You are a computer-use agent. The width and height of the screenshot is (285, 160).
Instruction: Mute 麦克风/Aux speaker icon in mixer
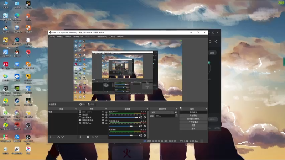140,117
